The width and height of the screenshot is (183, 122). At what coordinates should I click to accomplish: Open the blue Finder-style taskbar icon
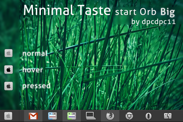point(52,116)
